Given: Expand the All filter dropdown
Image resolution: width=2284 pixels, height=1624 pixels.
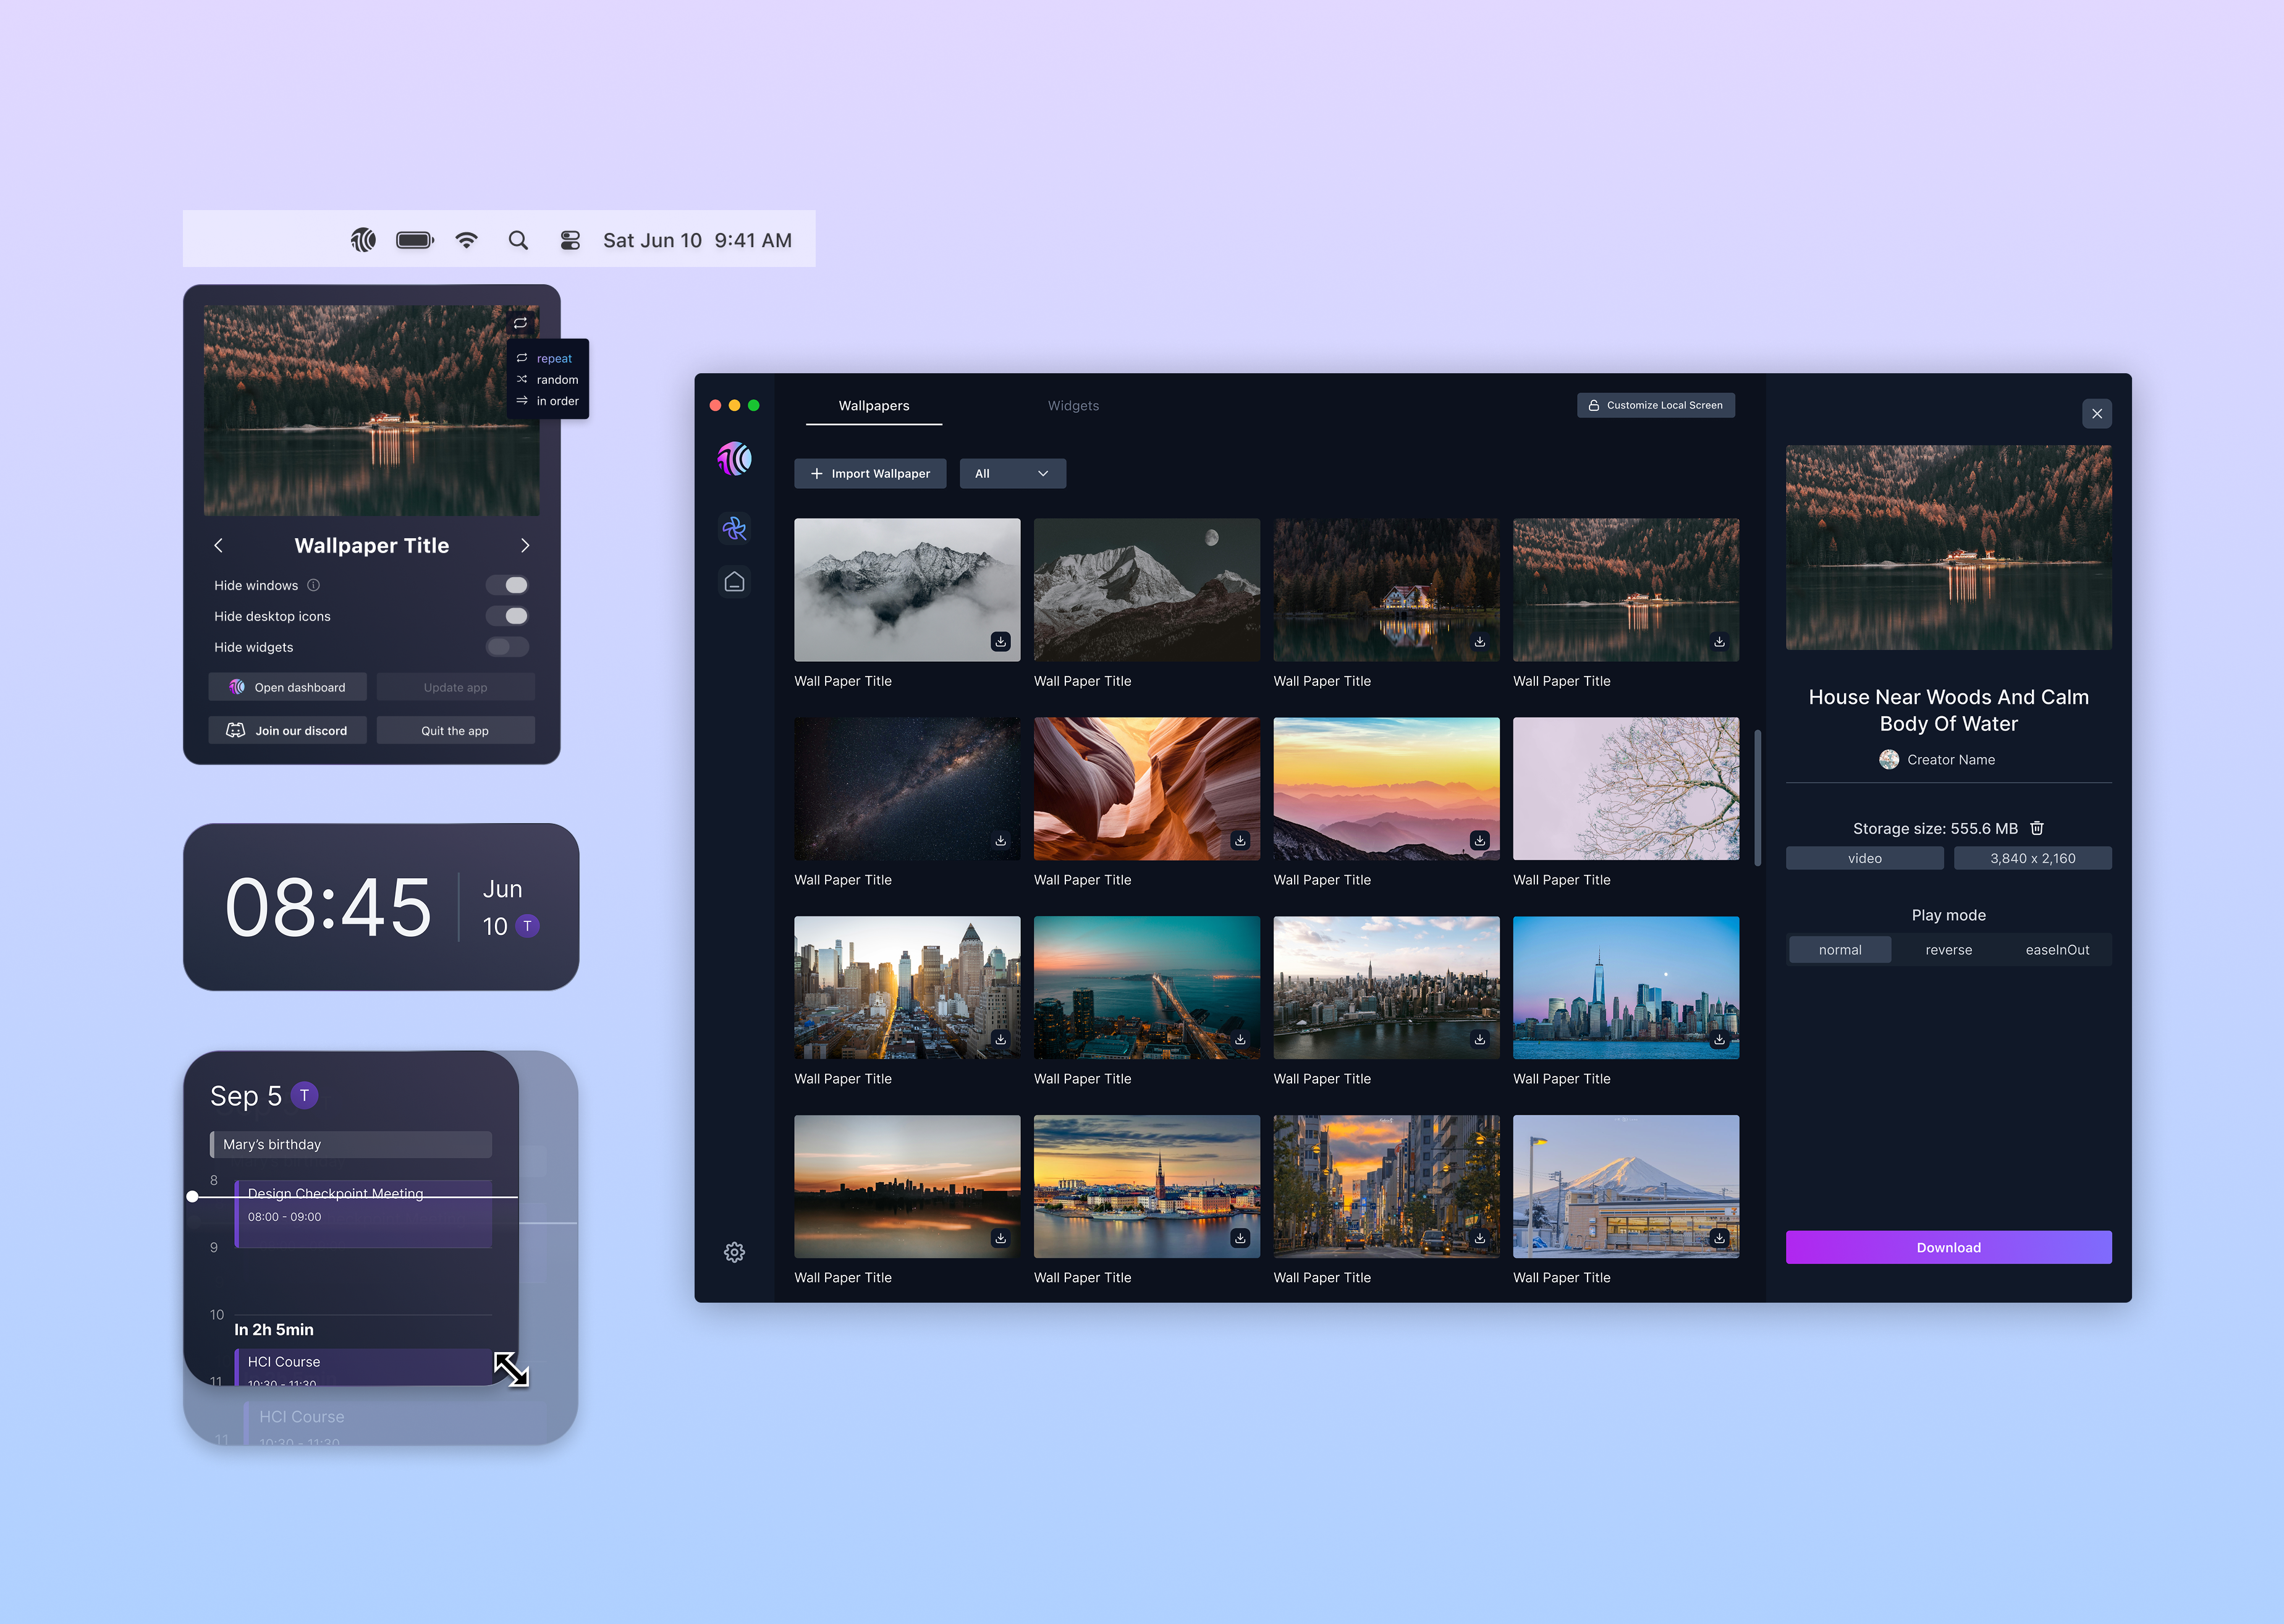Looking at the screenshot, I should pyautogui.click(x=1012, y=473).
